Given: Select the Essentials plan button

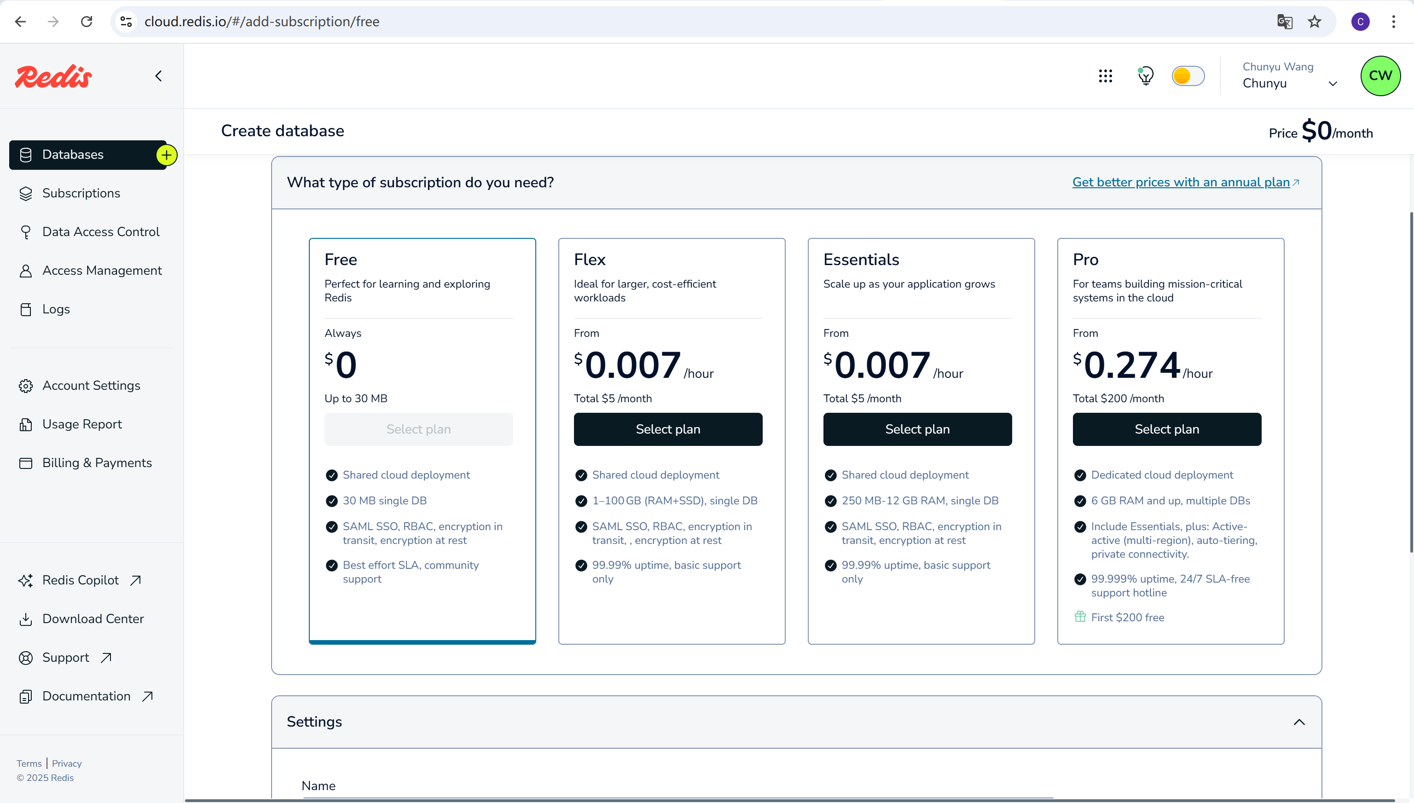Looking at the screenshot, I should coord(917,429).
